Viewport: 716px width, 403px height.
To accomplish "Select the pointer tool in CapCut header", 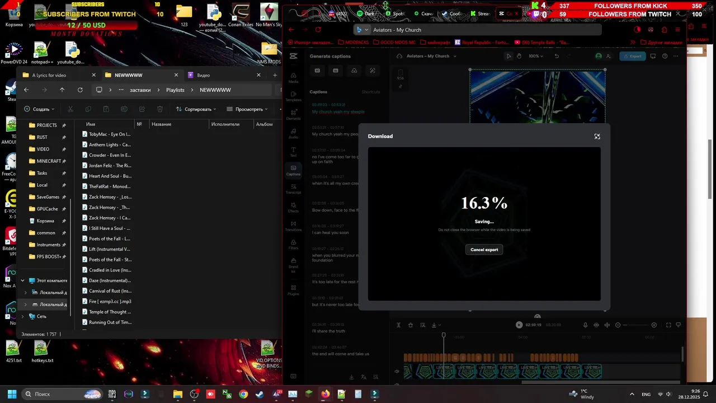I will (x=508, y=56).
